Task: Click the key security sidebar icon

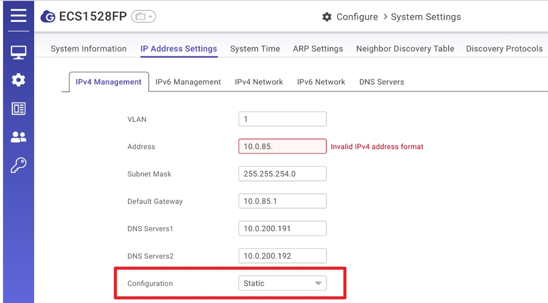Action: point(18,165)
